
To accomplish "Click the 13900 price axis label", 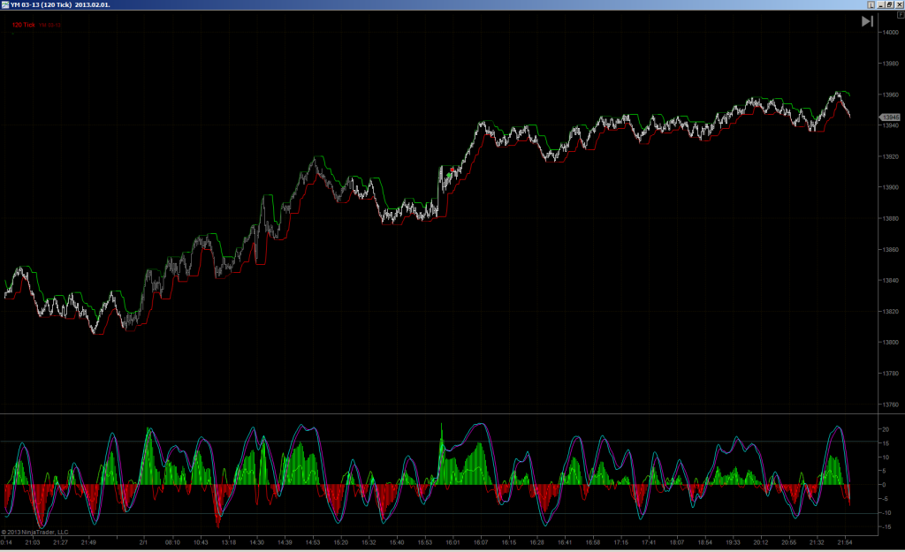I will (x=891, y=187).
